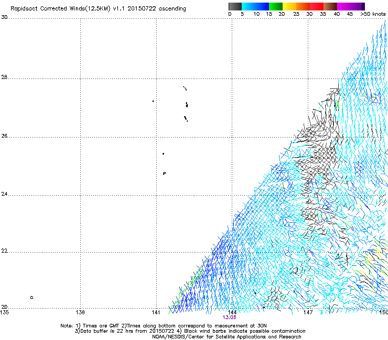Viewport: 388px width, 340px height.
Task: Select the magenta-purple 40-50 knots color band
Action: pyautogui.click(x=351, y=6)
